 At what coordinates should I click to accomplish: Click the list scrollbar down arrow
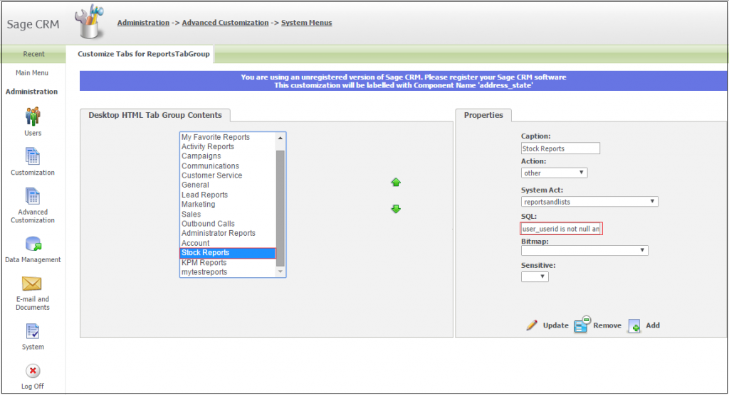280,271
